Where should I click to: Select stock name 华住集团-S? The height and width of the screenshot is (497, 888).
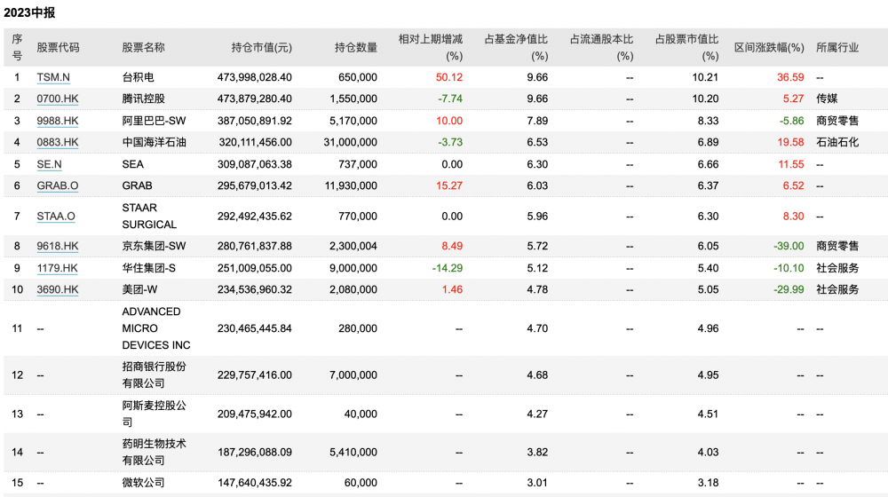click(x=149, y=268)
